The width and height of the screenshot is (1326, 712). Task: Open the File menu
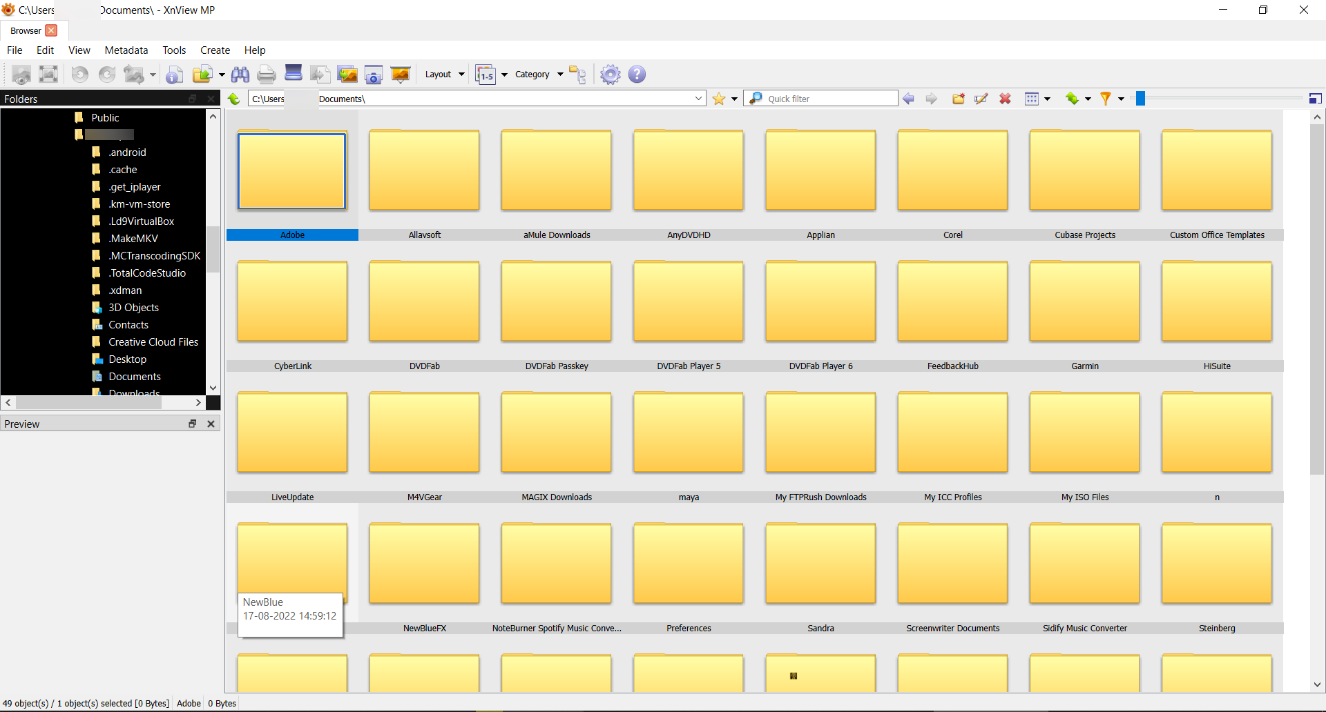coord(15,50)
